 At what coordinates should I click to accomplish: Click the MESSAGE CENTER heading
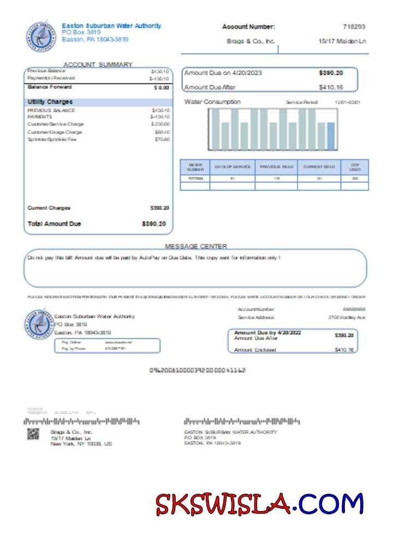(x=195, y=246)
